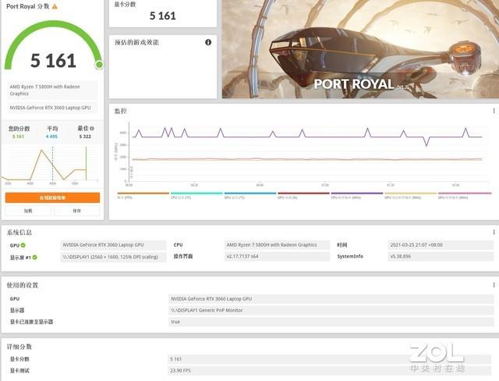Click the green check icon beside GPU

[x=23, y=245]
